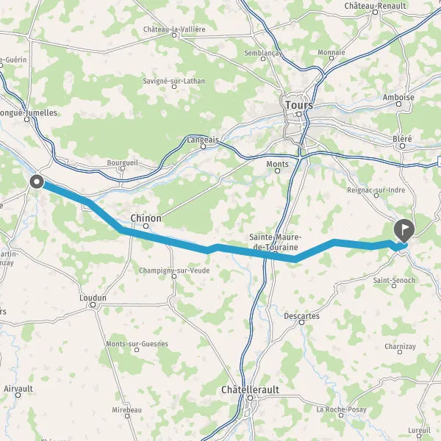Click the Loudun town marker
The width and height of the screenshot is (441, 441).
pyautogui.click(x=93, y=304)
